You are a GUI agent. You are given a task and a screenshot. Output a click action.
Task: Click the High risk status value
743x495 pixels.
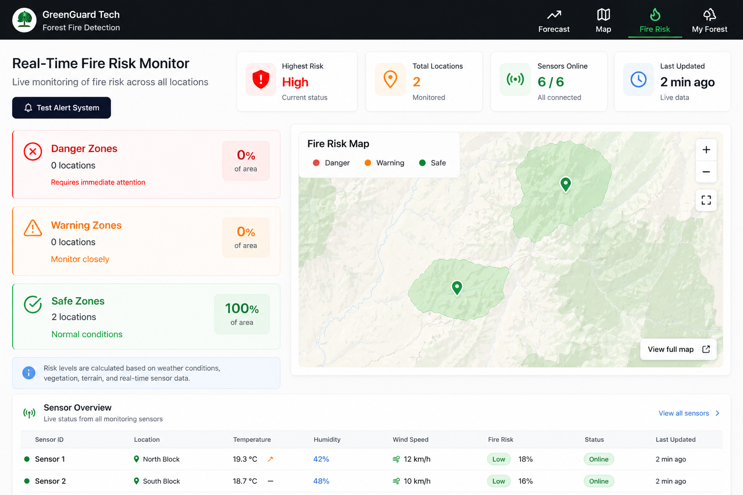tap(295, 82)
